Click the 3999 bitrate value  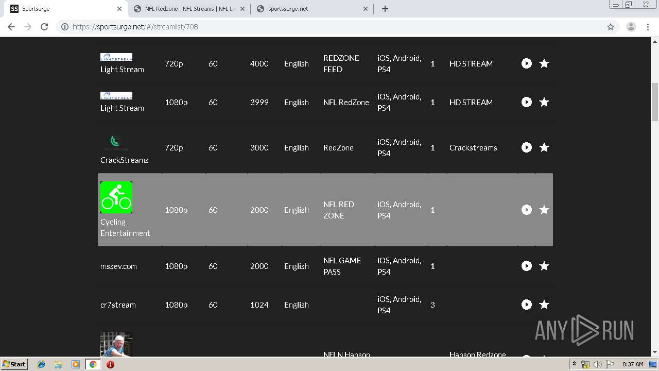259,102
